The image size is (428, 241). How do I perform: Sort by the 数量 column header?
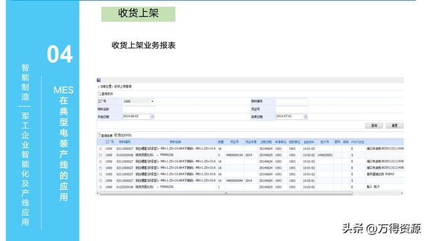[221, 142]
